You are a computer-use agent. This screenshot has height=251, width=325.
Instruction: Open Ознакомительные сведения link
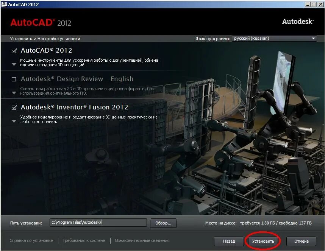pyautogui.click(x=142, y=240)
